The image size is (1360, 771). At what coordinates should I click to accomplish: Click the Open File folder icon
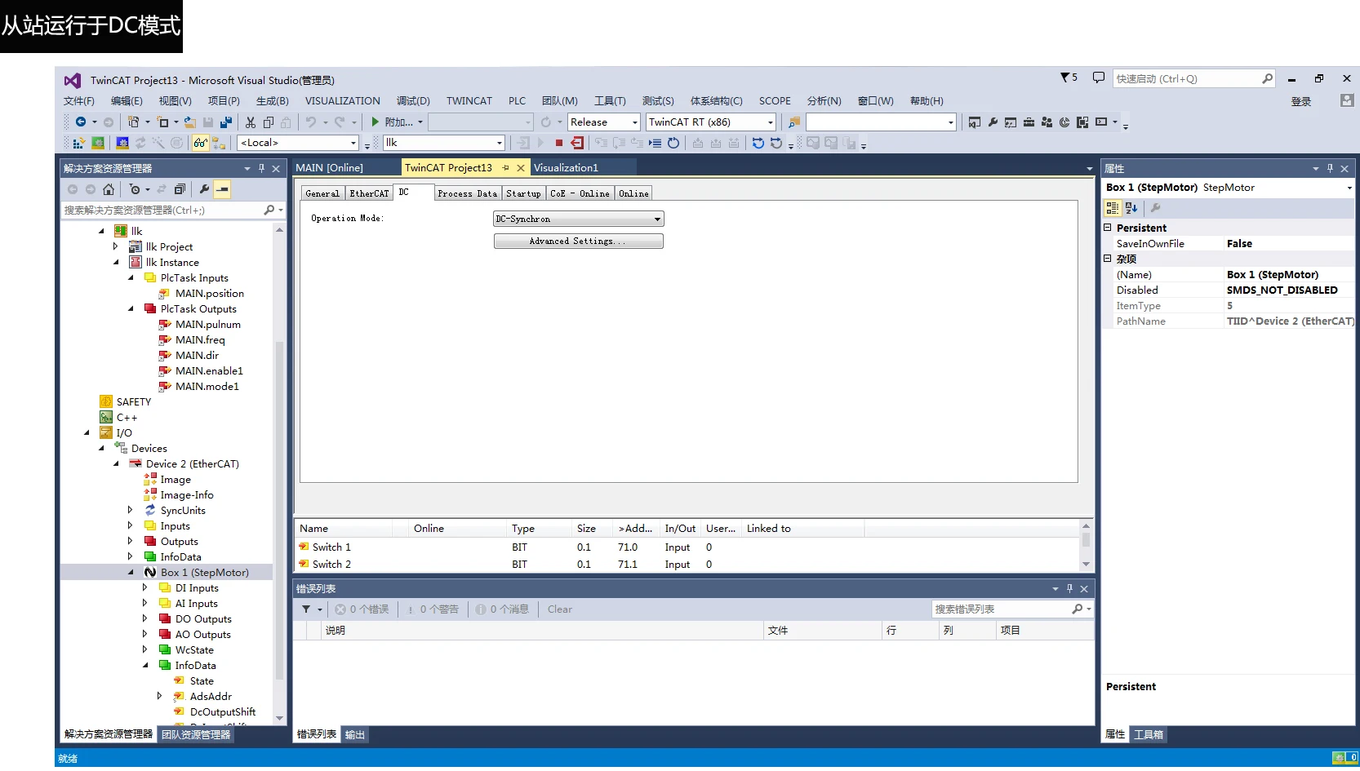[x=189, y=122]
